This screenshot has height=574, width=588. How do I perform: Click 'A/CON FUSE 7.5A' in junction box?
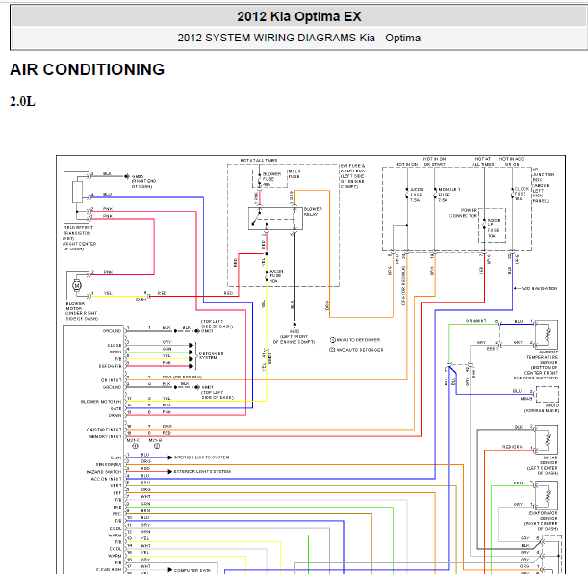(417, 195)
